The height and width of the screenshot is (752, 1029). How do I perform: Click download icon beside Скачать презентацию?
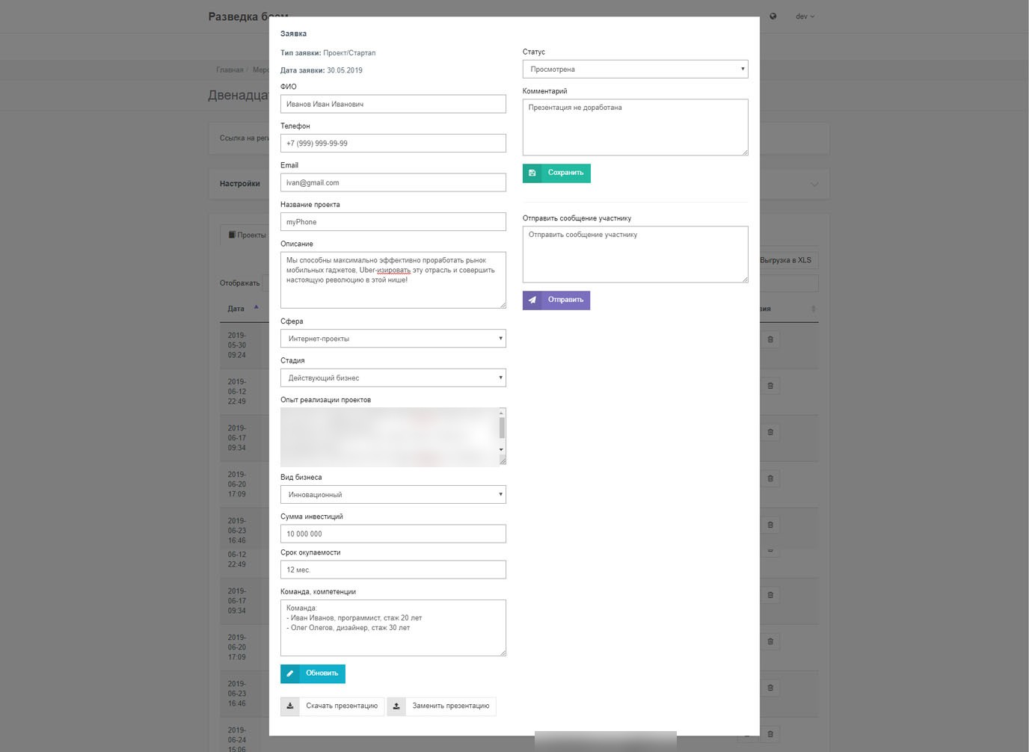290,706
